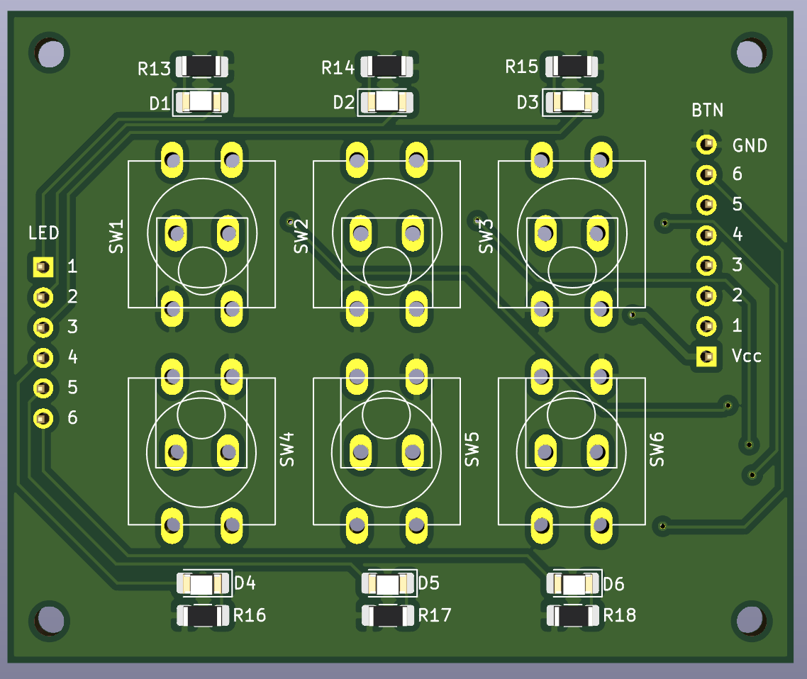
Task: Click the BTN header pin 2 pad
Action: click(x=706, y=296)
